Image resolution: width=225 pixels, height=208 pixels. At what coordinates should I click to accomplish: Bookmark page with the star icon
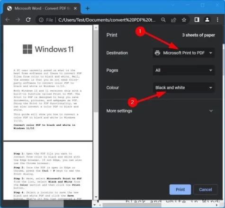(x=184, y=20)
